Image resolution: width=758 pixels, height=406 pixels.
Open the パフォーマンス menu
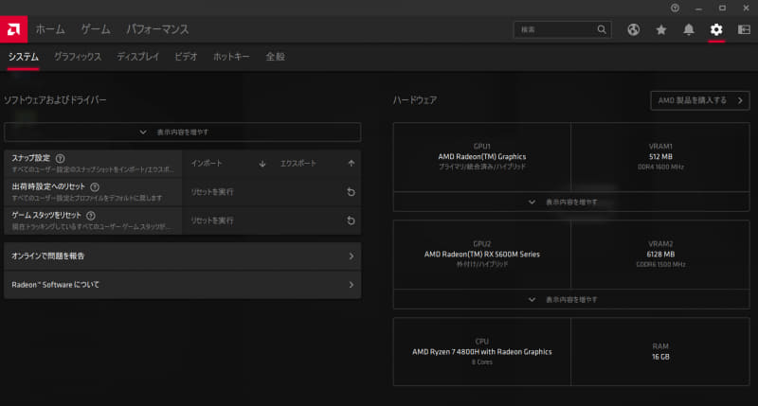tap(157, 29)
